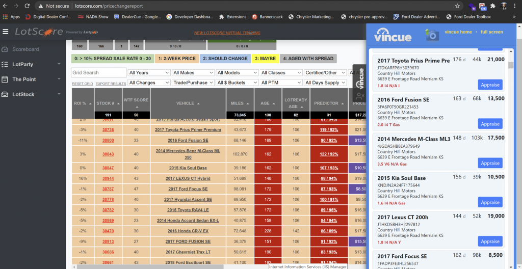Click the Scoreboard gauge icon
The height and width of the screenshot is (269, 522).
point(5,49)
